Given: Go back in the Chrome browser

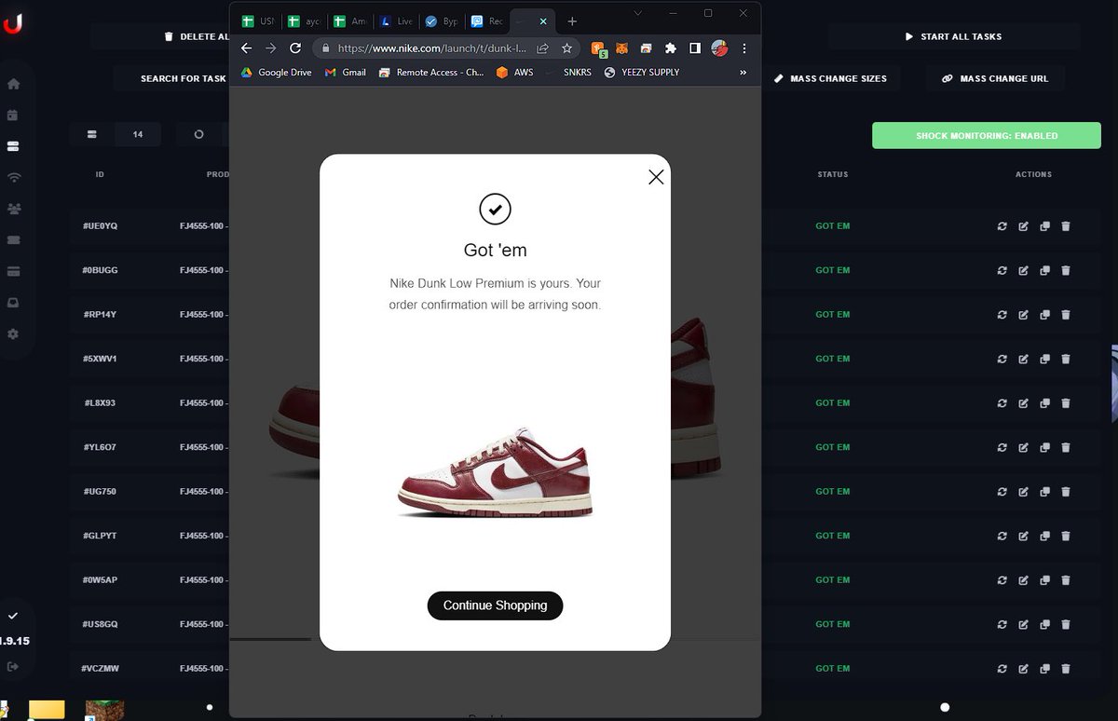Looking at the screenshot, I should 246,48.
